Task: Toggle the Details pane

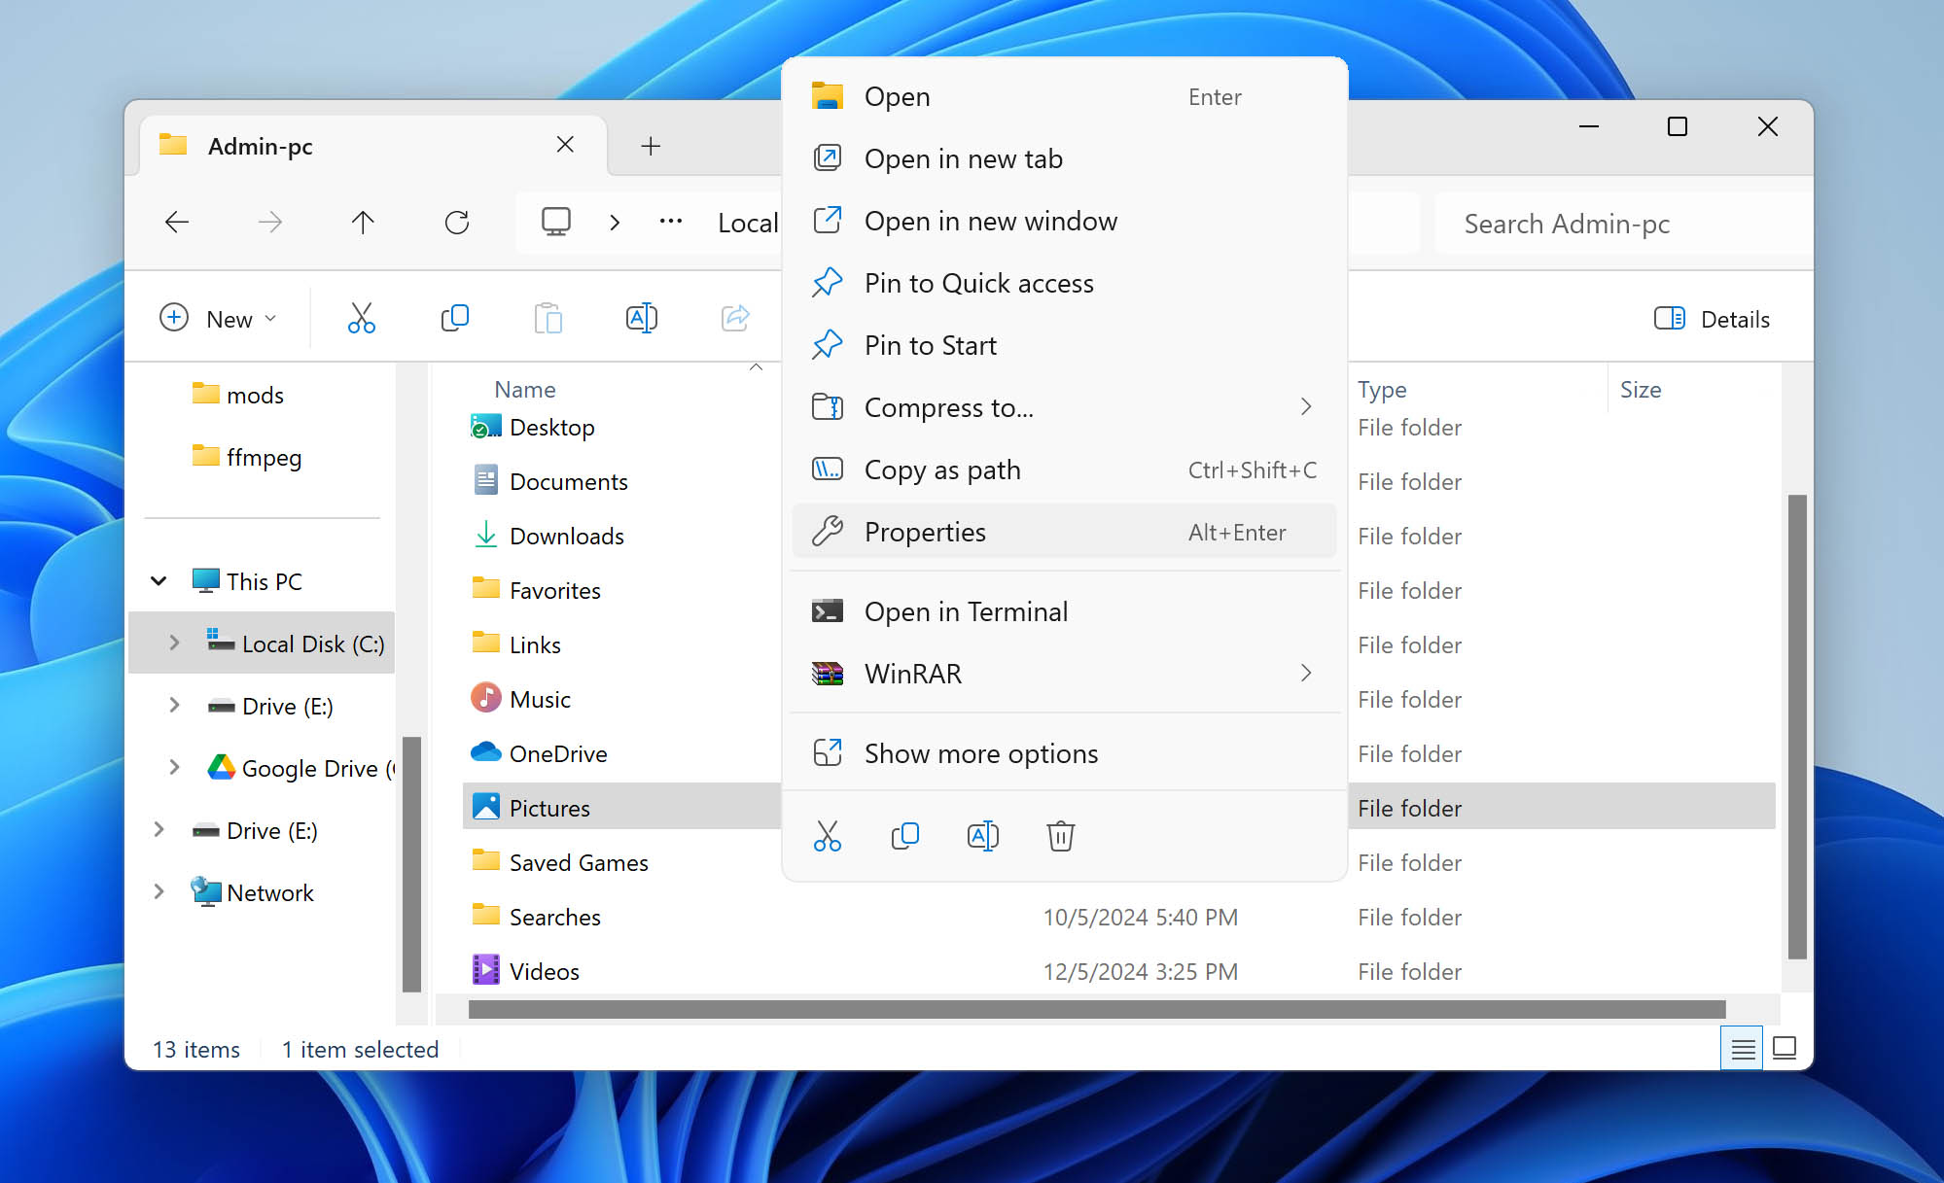Action: click(x=1712, y=318)
